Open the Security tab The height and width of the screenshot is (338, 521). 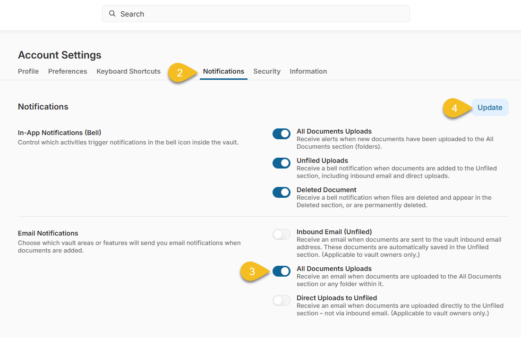266,71
